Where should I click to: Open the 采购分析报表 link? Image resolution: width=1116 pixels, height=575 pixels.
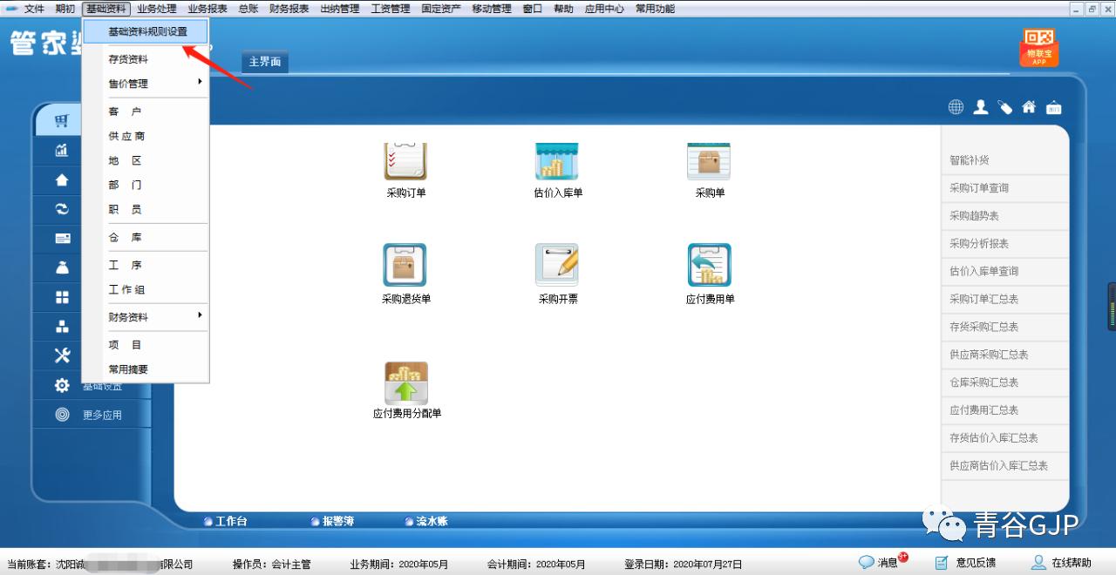click(979, 244)
